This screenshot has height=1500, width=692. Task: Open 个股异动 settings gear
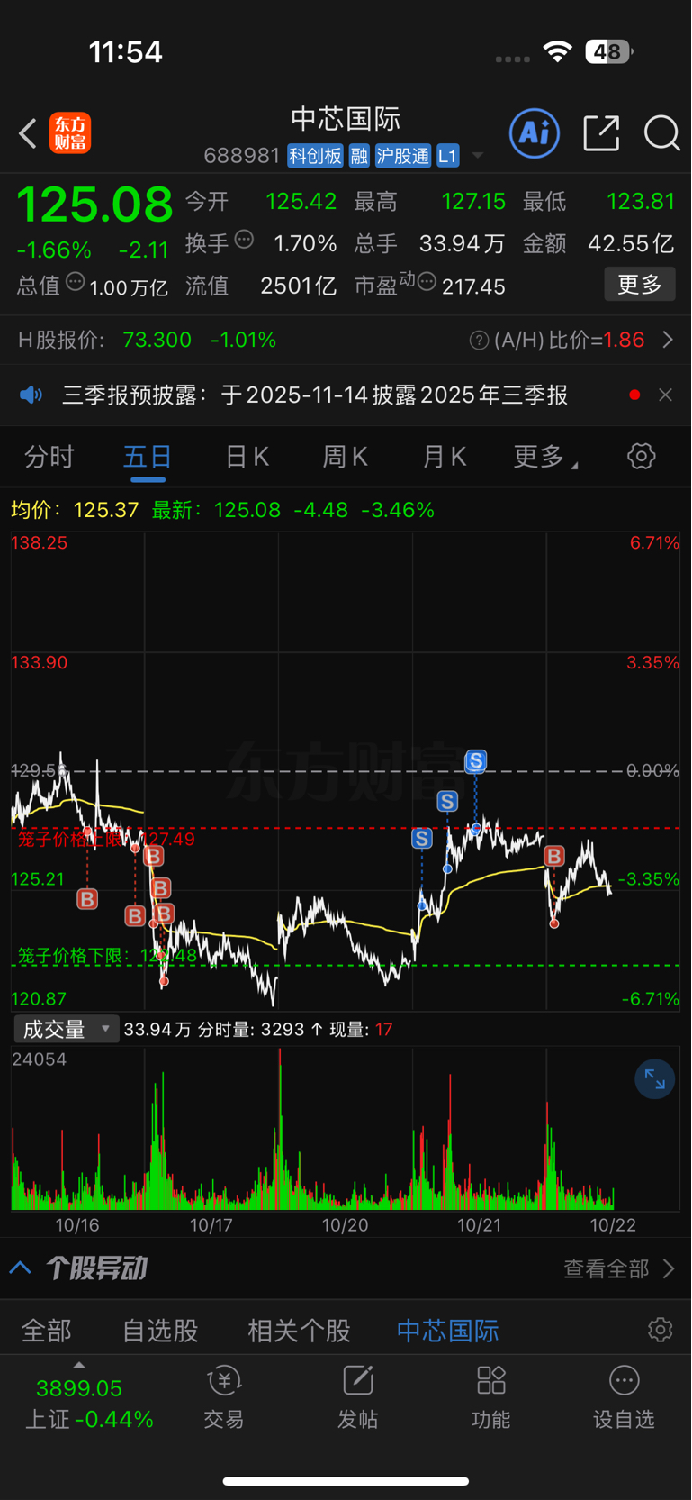pos(661,1330)
